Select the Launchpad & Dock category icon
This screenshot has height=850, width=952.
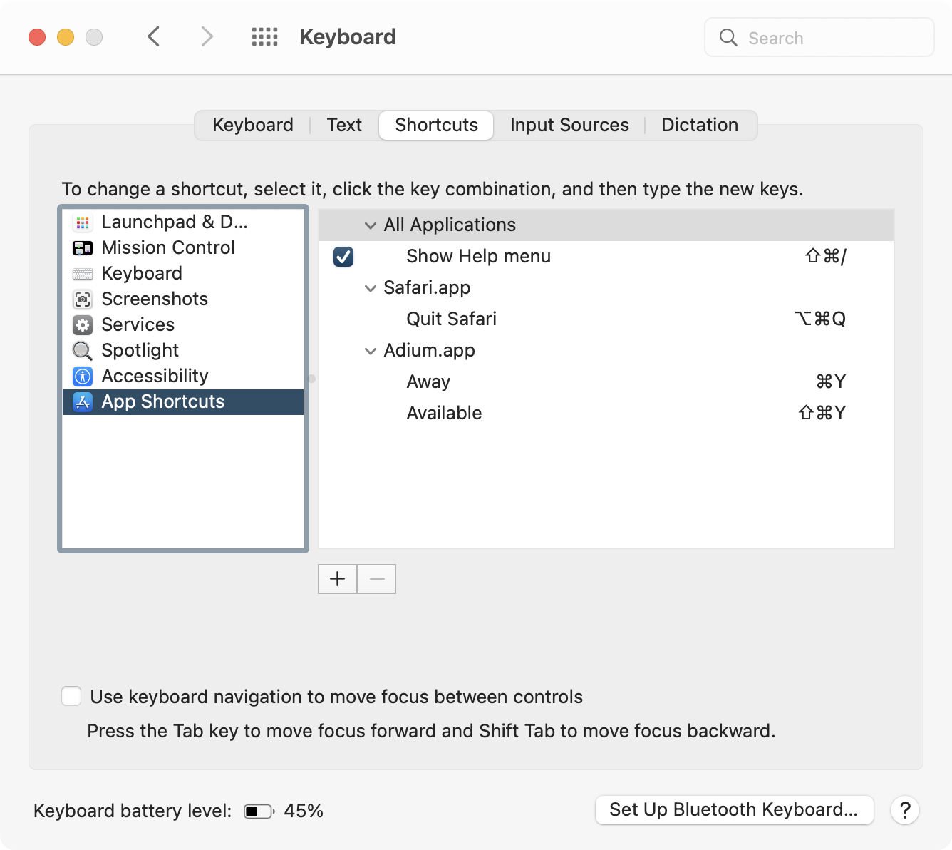83,222
